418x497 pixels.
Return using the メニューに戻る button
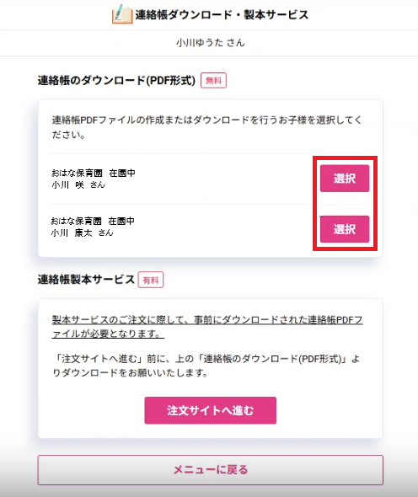pos(211,470)
